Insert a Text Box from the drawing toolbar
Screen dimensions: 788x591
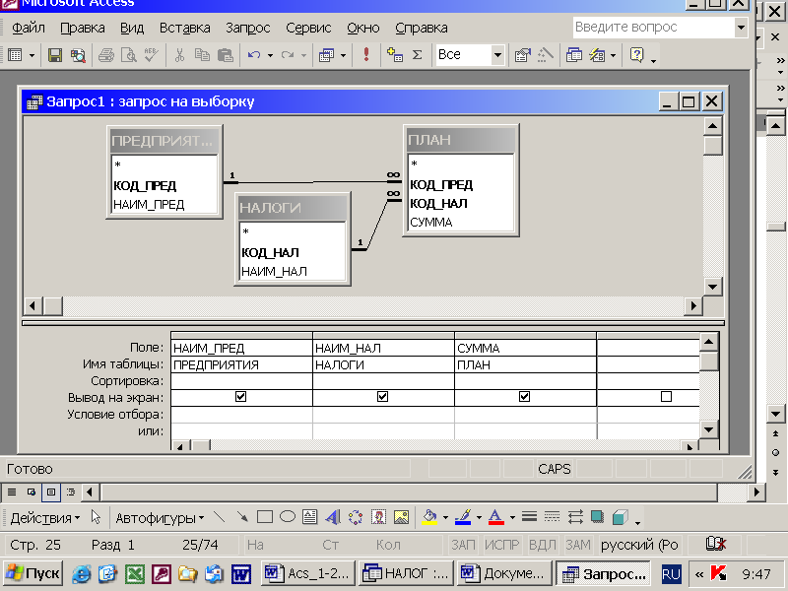309,517
